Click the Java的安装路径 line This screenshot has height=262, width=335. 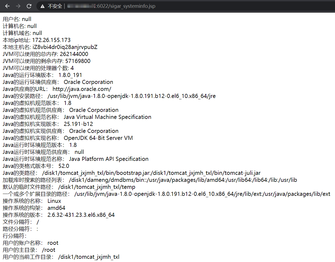[x=109, y=96]
